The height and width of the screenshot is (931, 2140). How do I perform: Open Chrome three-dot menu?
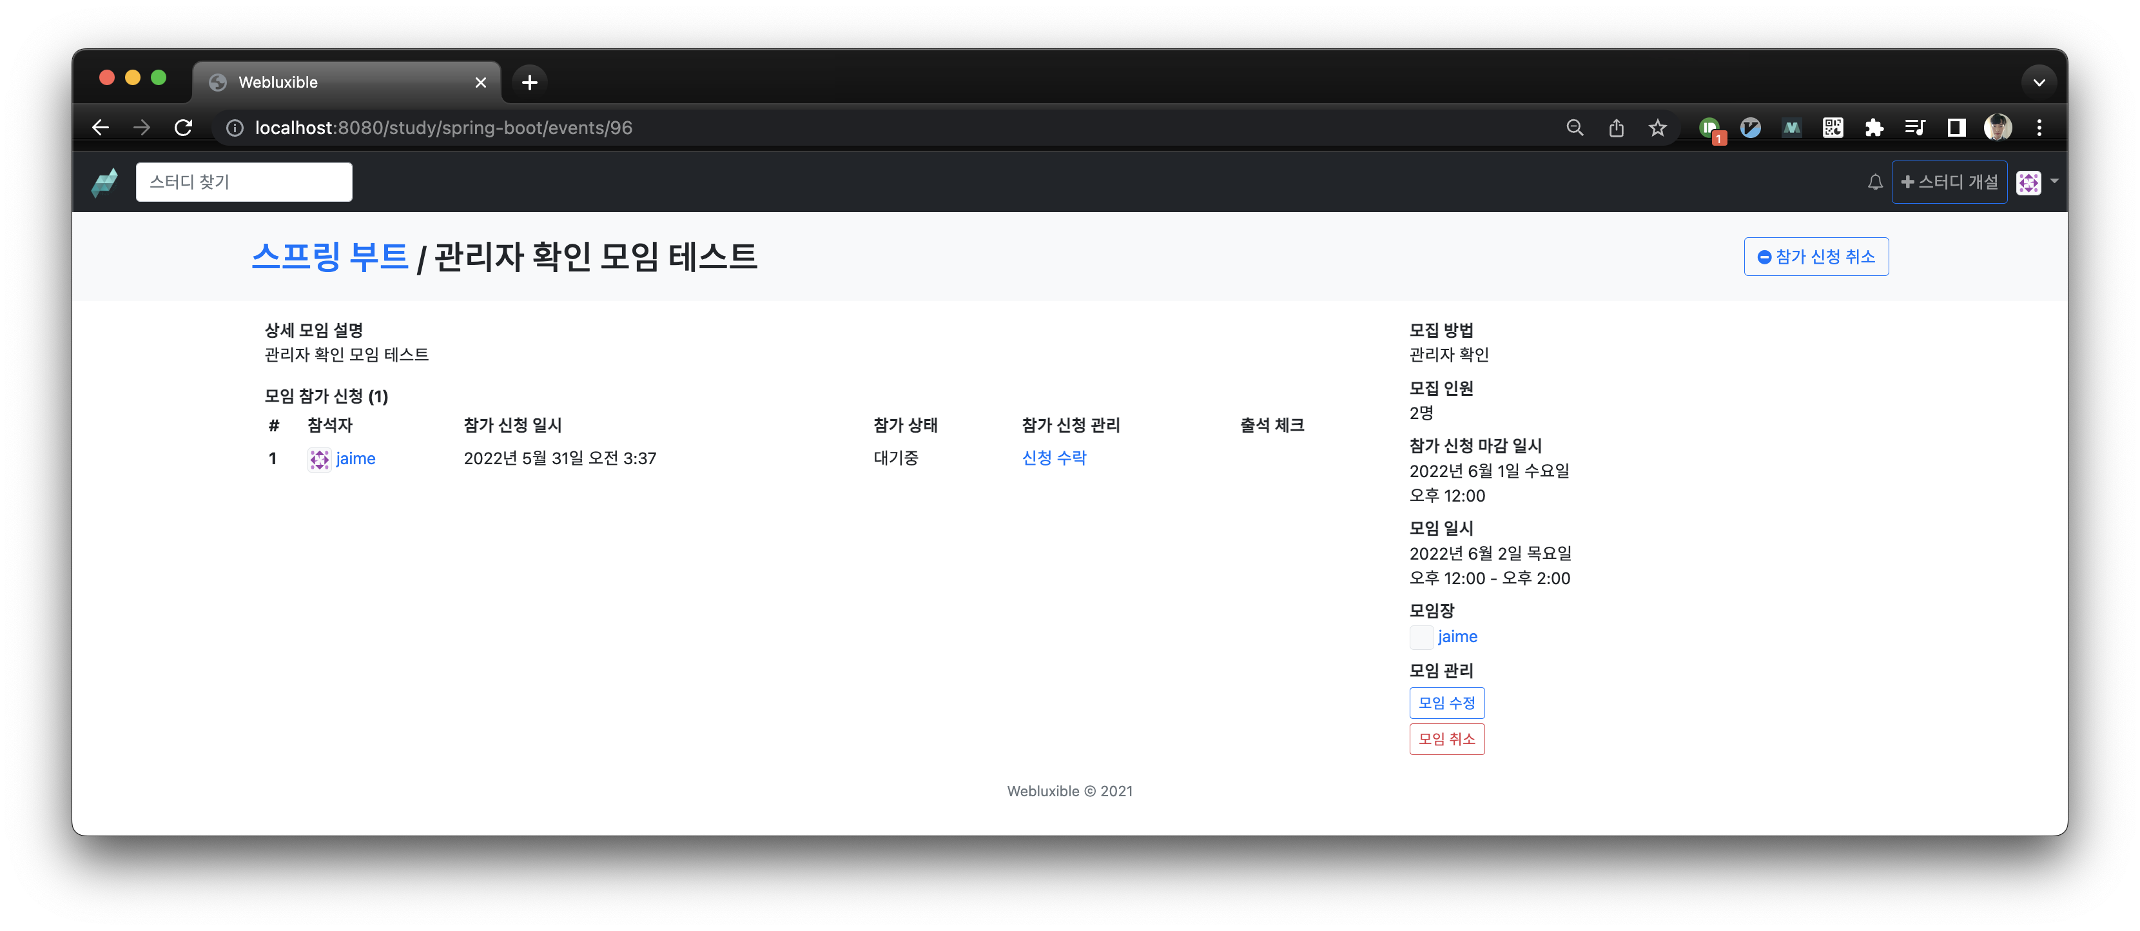click(x=2039, y=127)
